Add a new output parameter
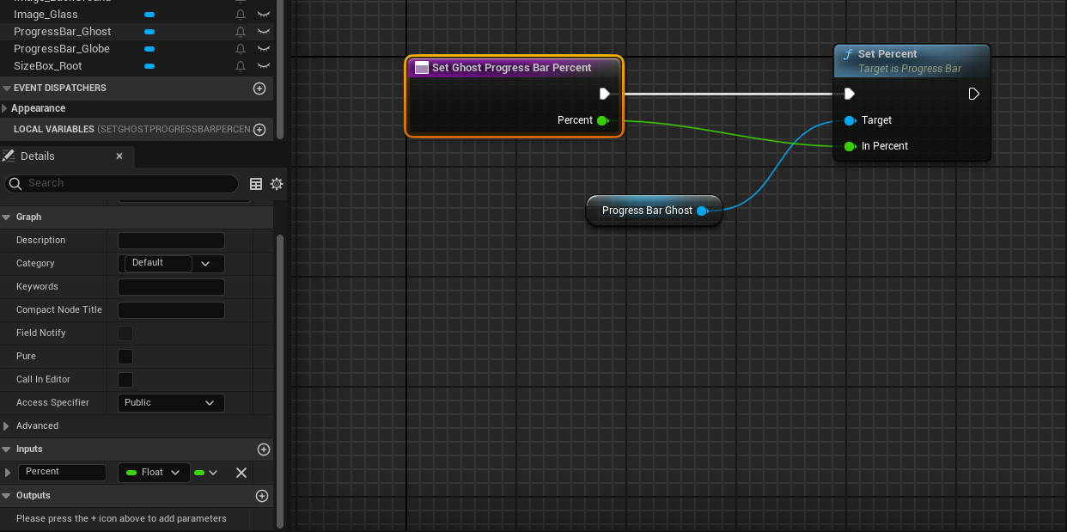This screenshot has width=1067, height=532. tap(262, 496)
